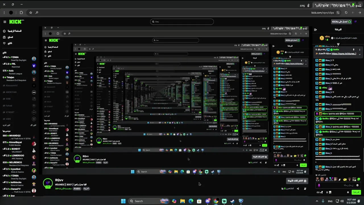Image resolution: width=364 pixels, height=205 pixels.
Task: Click the green emote in emote row
Action: [x=359, y=179]
